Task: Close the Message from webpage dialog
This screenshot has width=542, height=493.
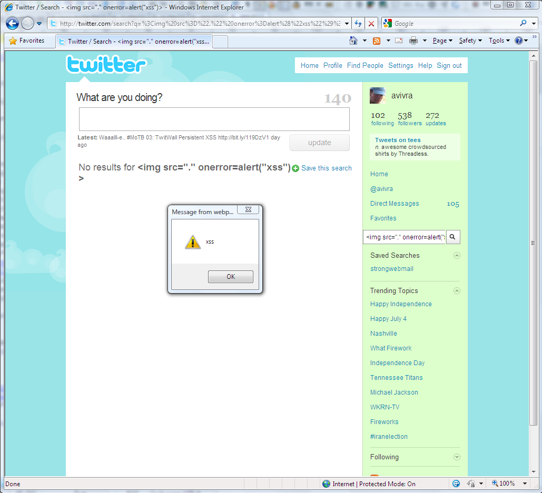Action: point(248,209)
